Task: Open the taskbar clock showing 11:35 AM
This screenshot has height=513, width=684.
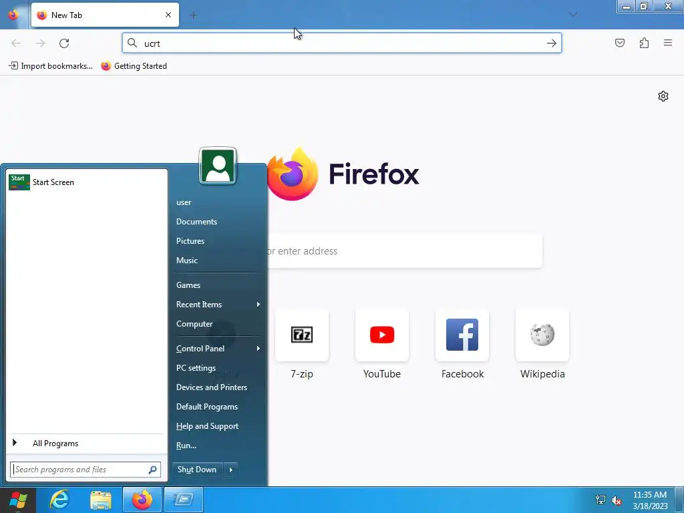Action: pos(649,500)
